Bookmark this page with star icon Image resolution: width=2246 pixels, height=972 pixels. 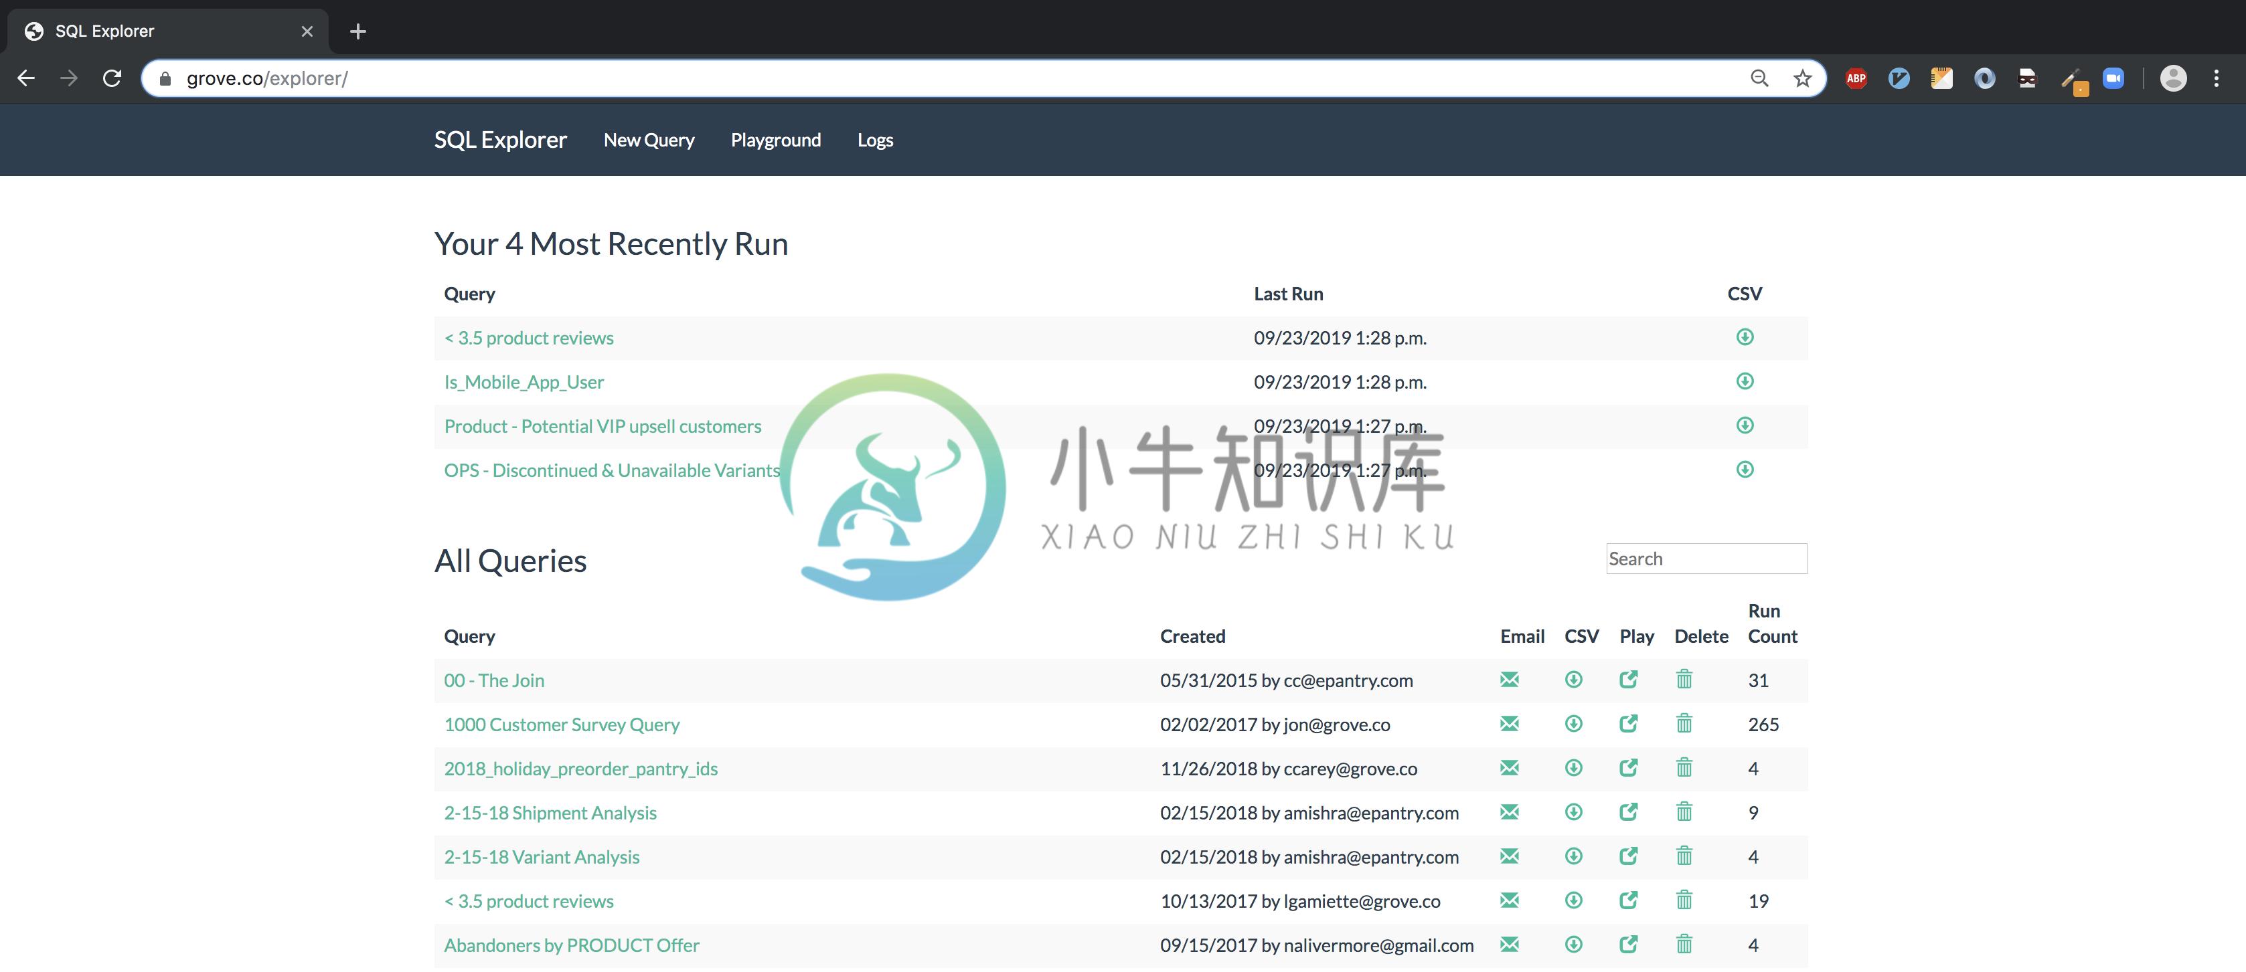point(1802,78)
